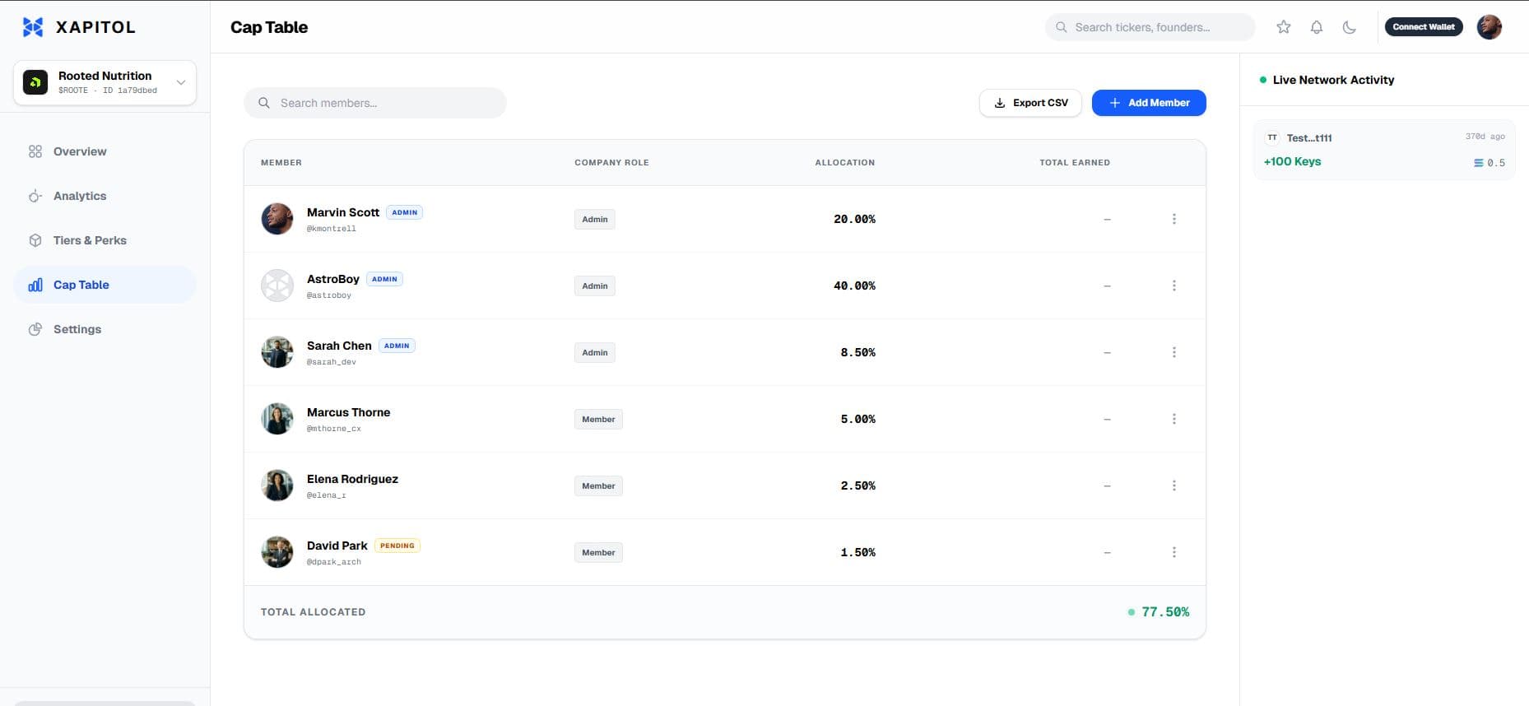Click Marcus Thorne's avatar
The width and height of the screenshot is (1529, 706).
coord(277,419)
